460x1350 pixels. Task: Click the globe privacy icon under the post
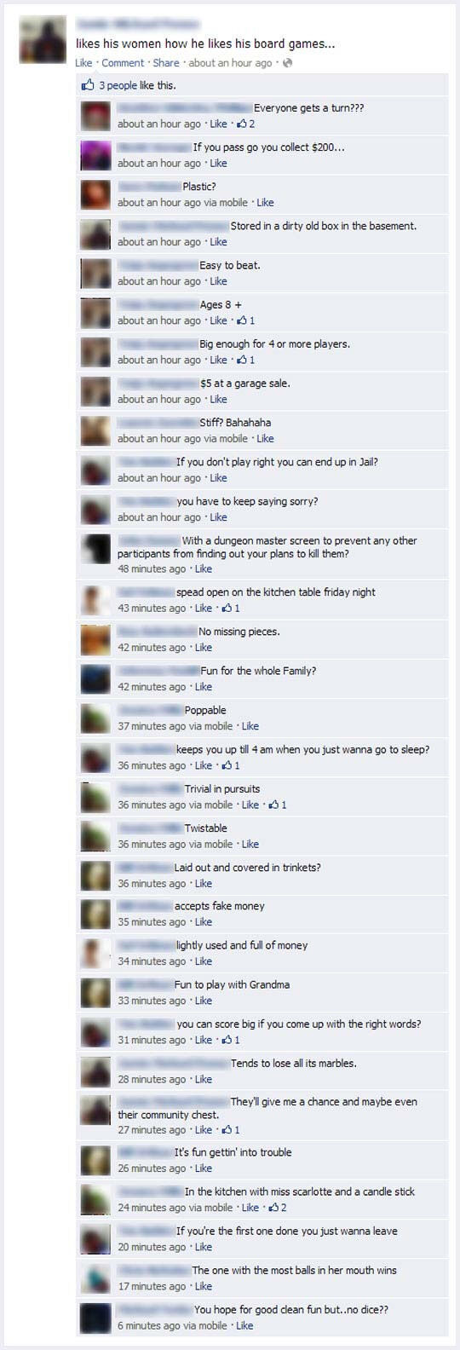pyautogui.click(x=287, y=63)
